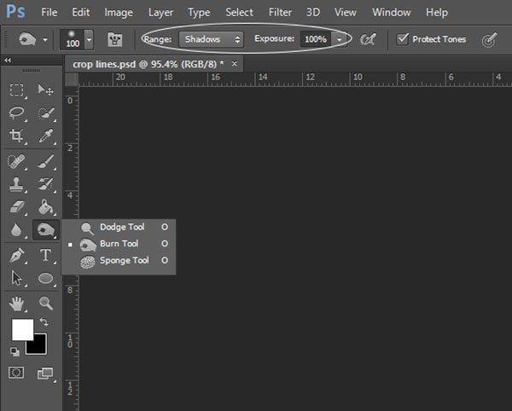The width and height of the screenshot is (512, 411).
Task: Open the Image menu
Action: 119,13
